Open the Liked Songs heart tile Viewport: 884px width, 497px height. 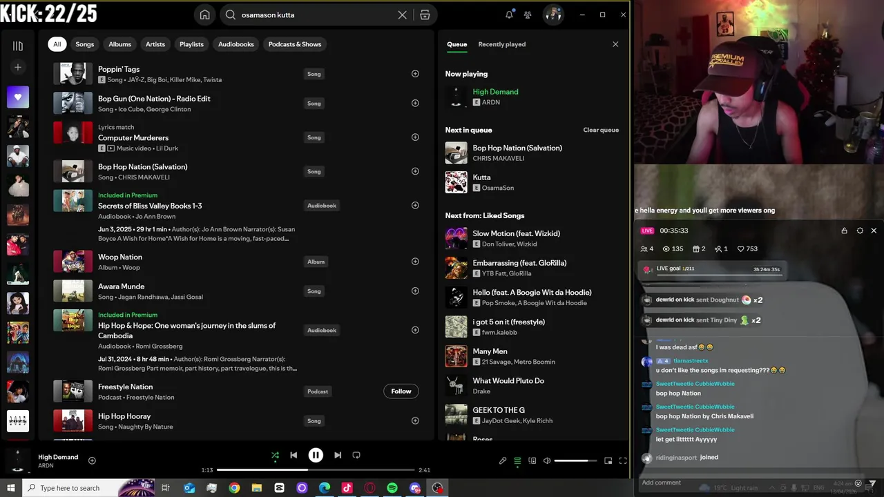point(18,97)
